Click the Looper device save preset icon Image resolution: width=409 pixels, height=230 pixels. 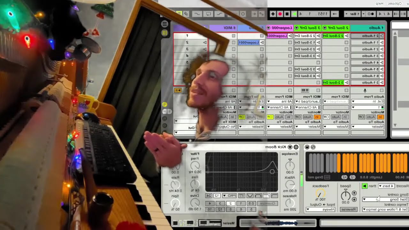pos(307,147)
